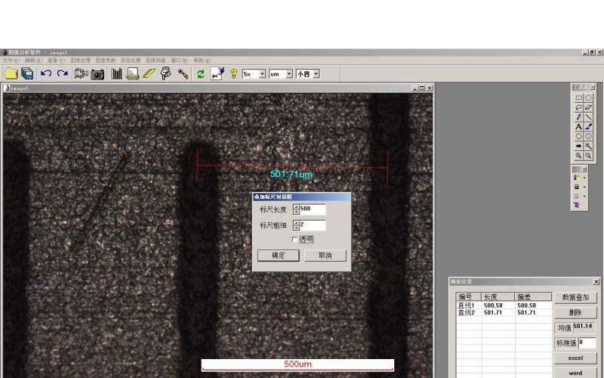The width and height of the screenshot is (604, 378).
Task: Refresh the image with green arrows icon
Action: [201, 73]
